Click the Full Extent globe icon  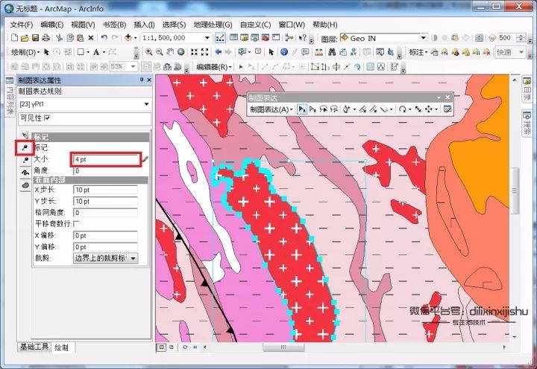(180, 52)
